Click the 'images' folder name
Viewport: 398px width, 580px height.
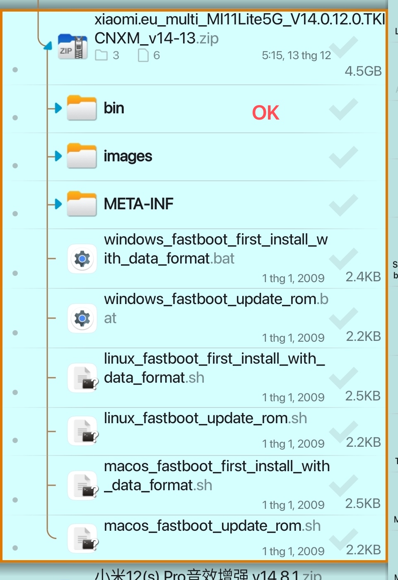pos(128,156)
